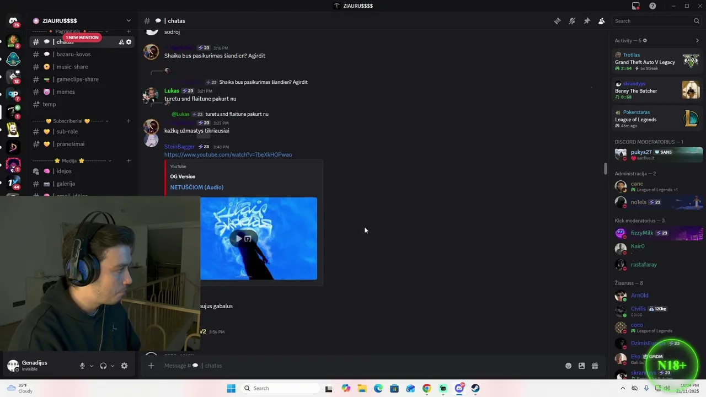The width and height of the screenshot is (706, 397).
Task: Open Lukas user profile name
Action: tap(172, 90)
